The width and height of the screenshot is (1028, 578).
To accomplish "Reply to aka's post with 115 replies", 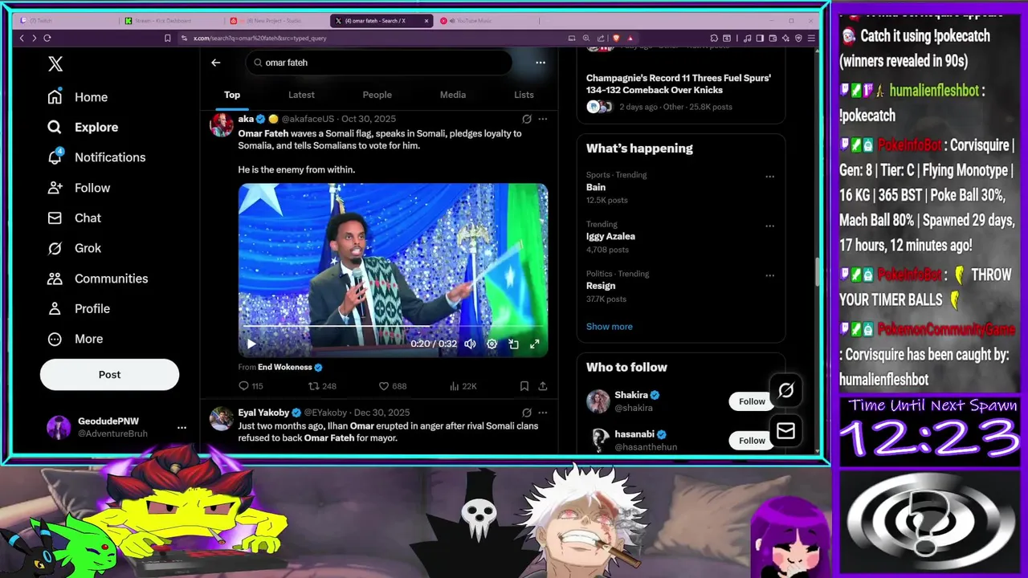I will [x=251, y=386].
